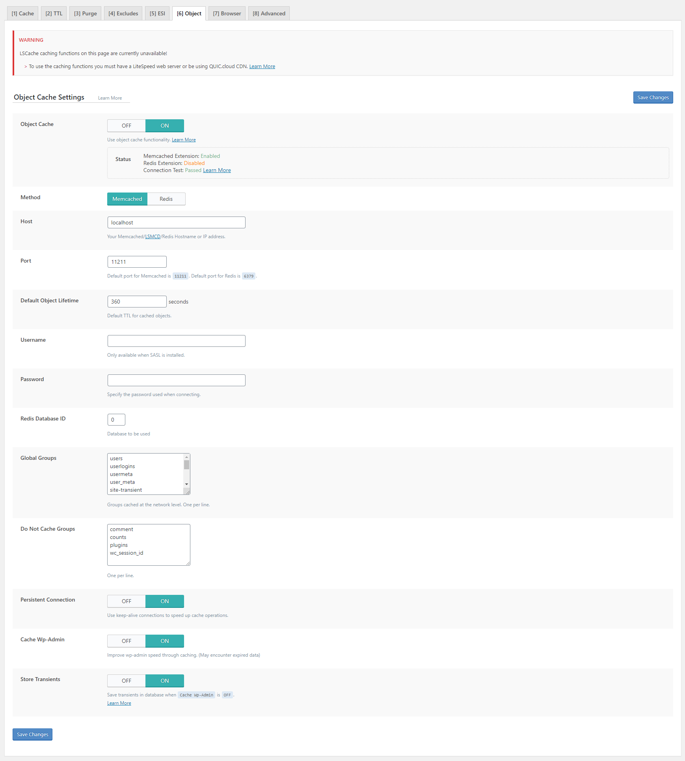This screenshot has width=685, height=761.
Task: Focus the Host input field
Action: [x=177, y=222]
